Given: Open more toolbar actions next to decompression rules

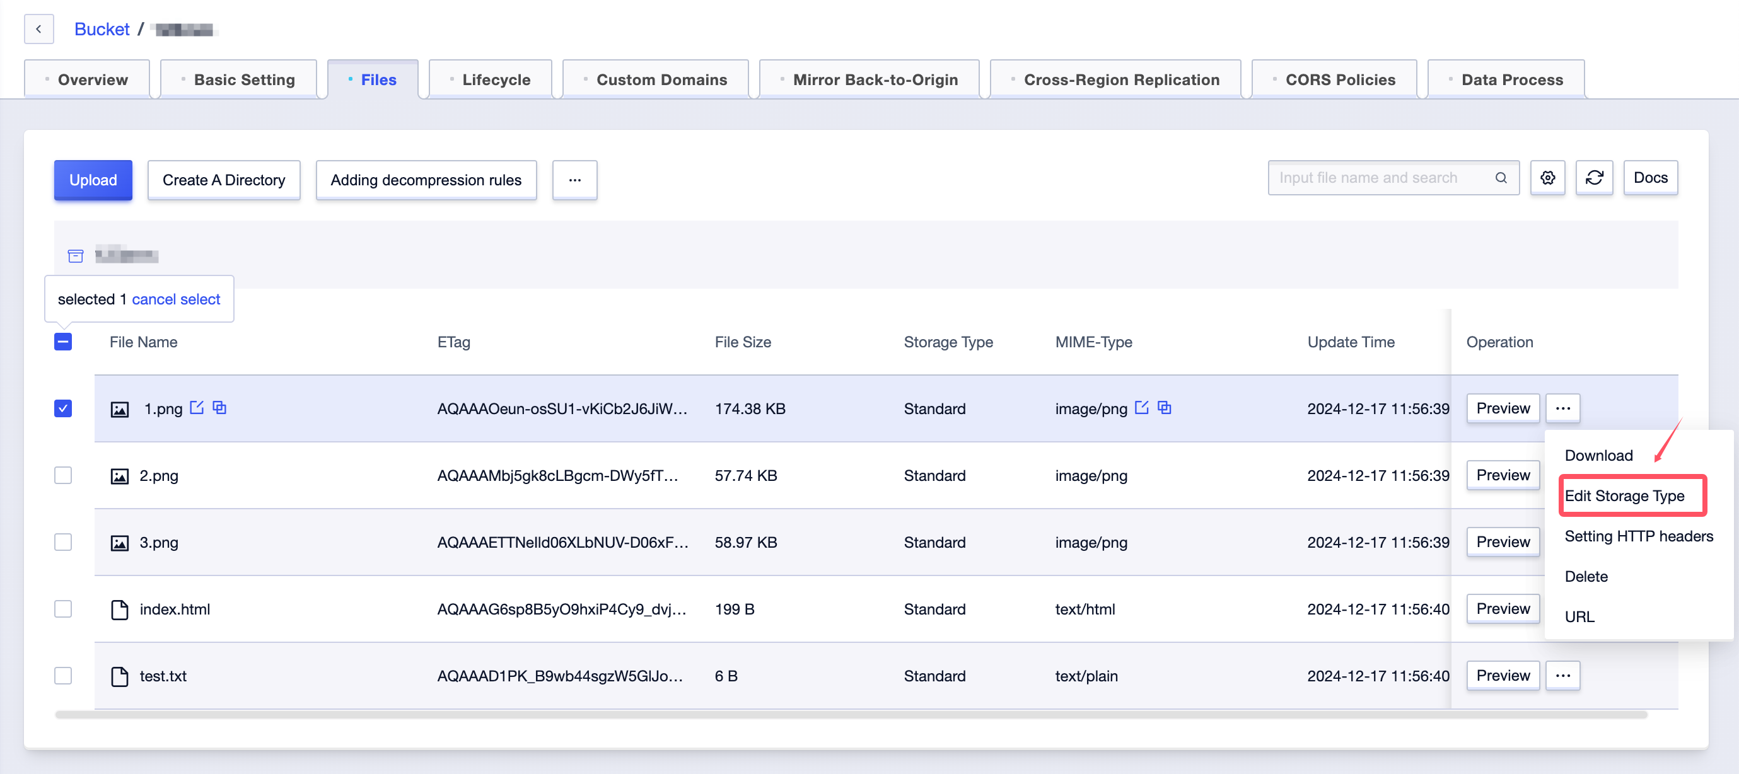Looking at the screenshot, I should pos(574,180).
